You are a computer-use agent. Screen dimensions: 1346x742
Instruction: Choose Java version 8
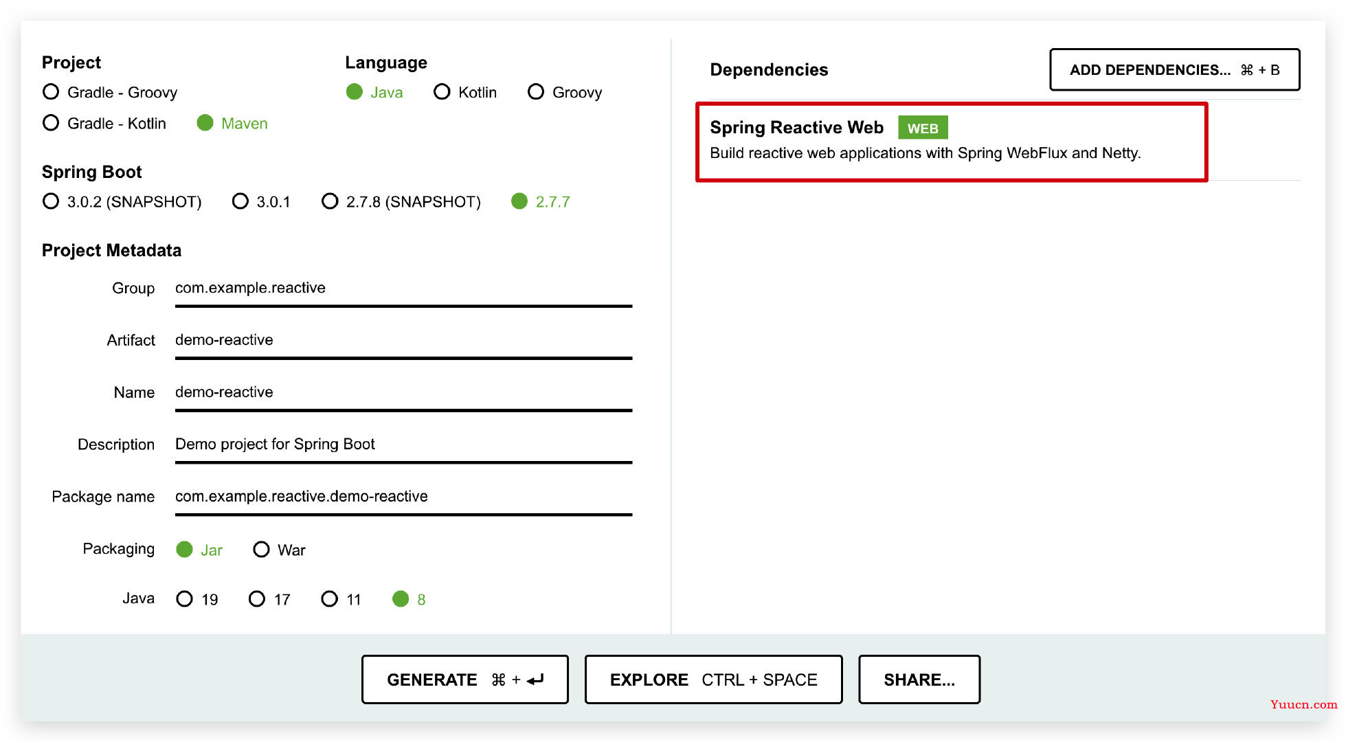point(409,599)
